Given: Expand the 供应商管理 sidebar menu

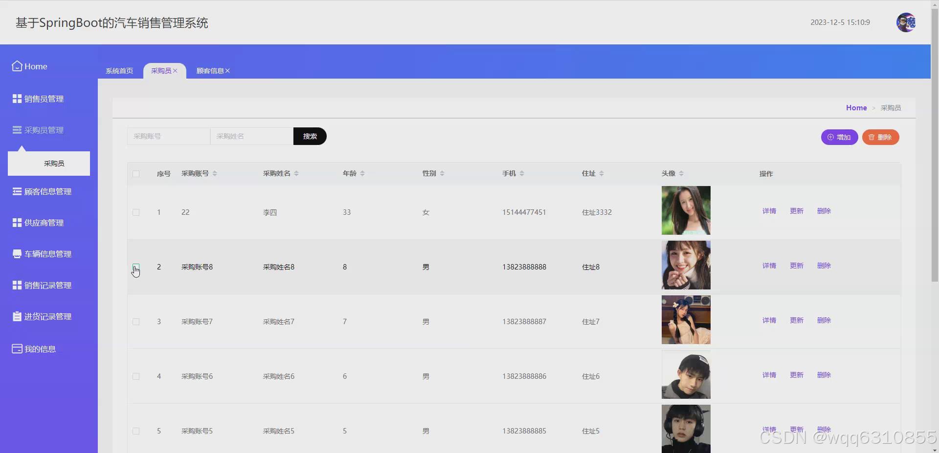Looking at the screenshot, I should [x=44, y=223].
